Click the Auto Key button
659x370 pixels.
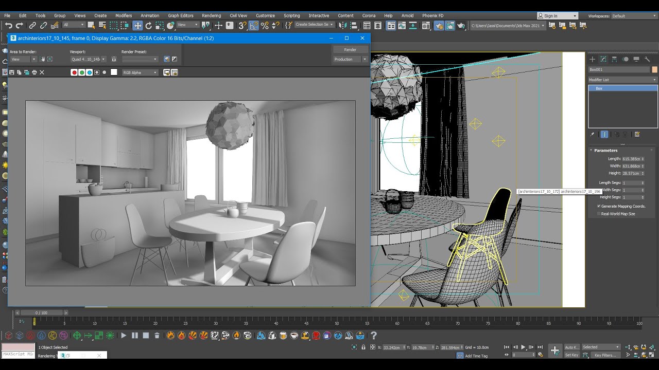pyautogui.click(x=571, y=347)
